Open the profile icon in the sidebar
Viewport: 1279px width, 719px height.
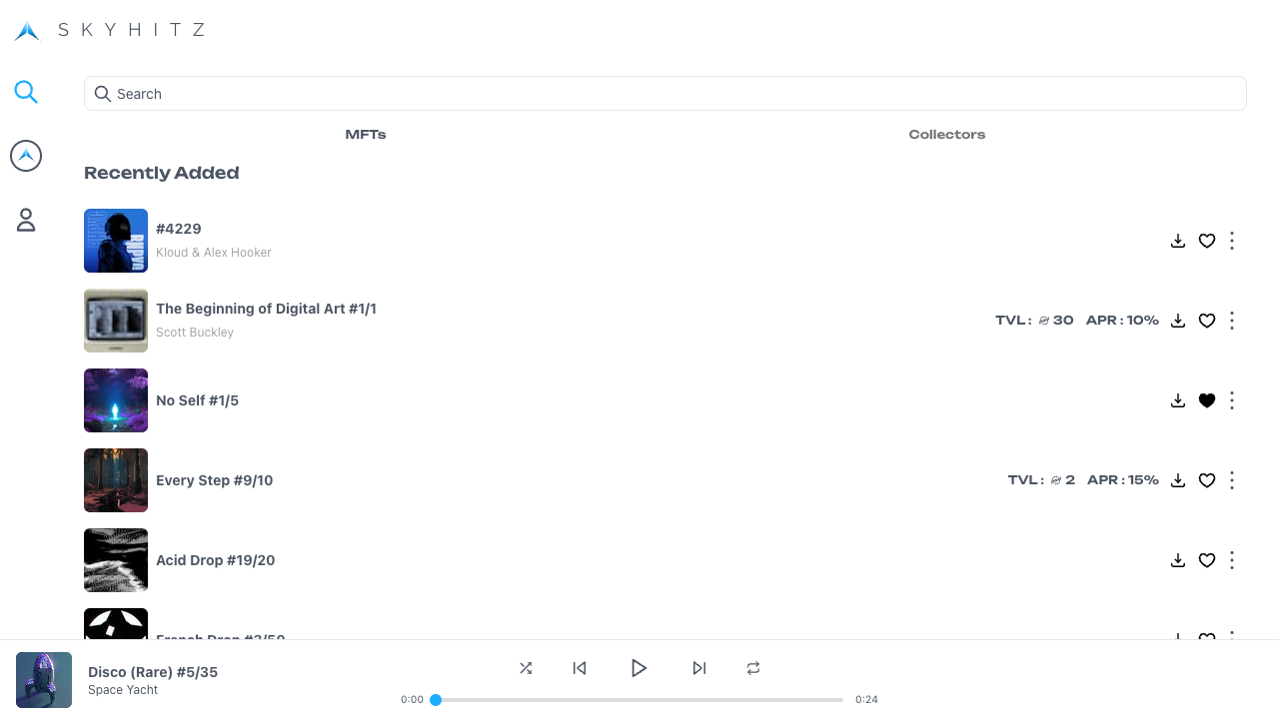26,220
